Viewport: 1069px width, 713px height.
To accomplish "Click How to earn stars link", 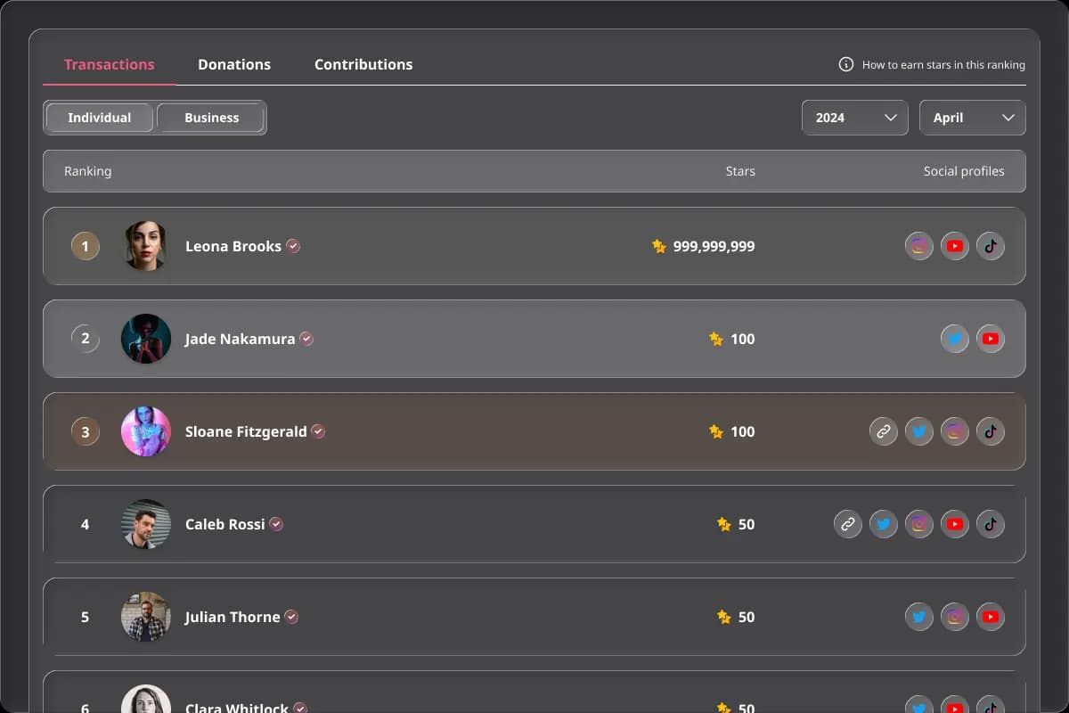I will [x=943, y=65].
